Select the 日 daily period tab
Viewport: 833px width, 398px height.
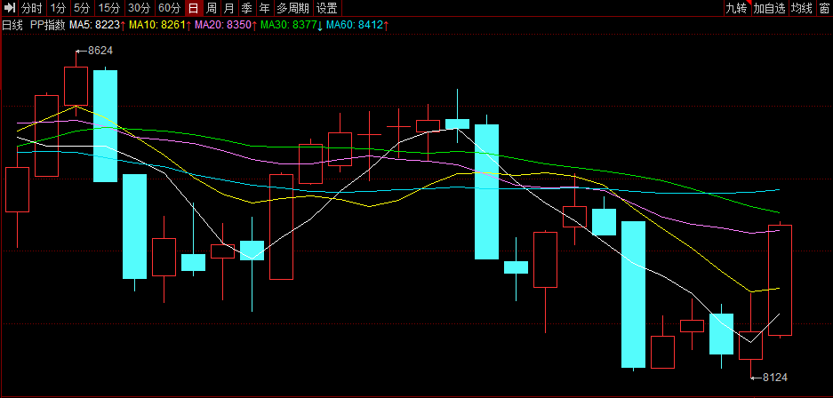pyautogui.click(x=194, y=7)
